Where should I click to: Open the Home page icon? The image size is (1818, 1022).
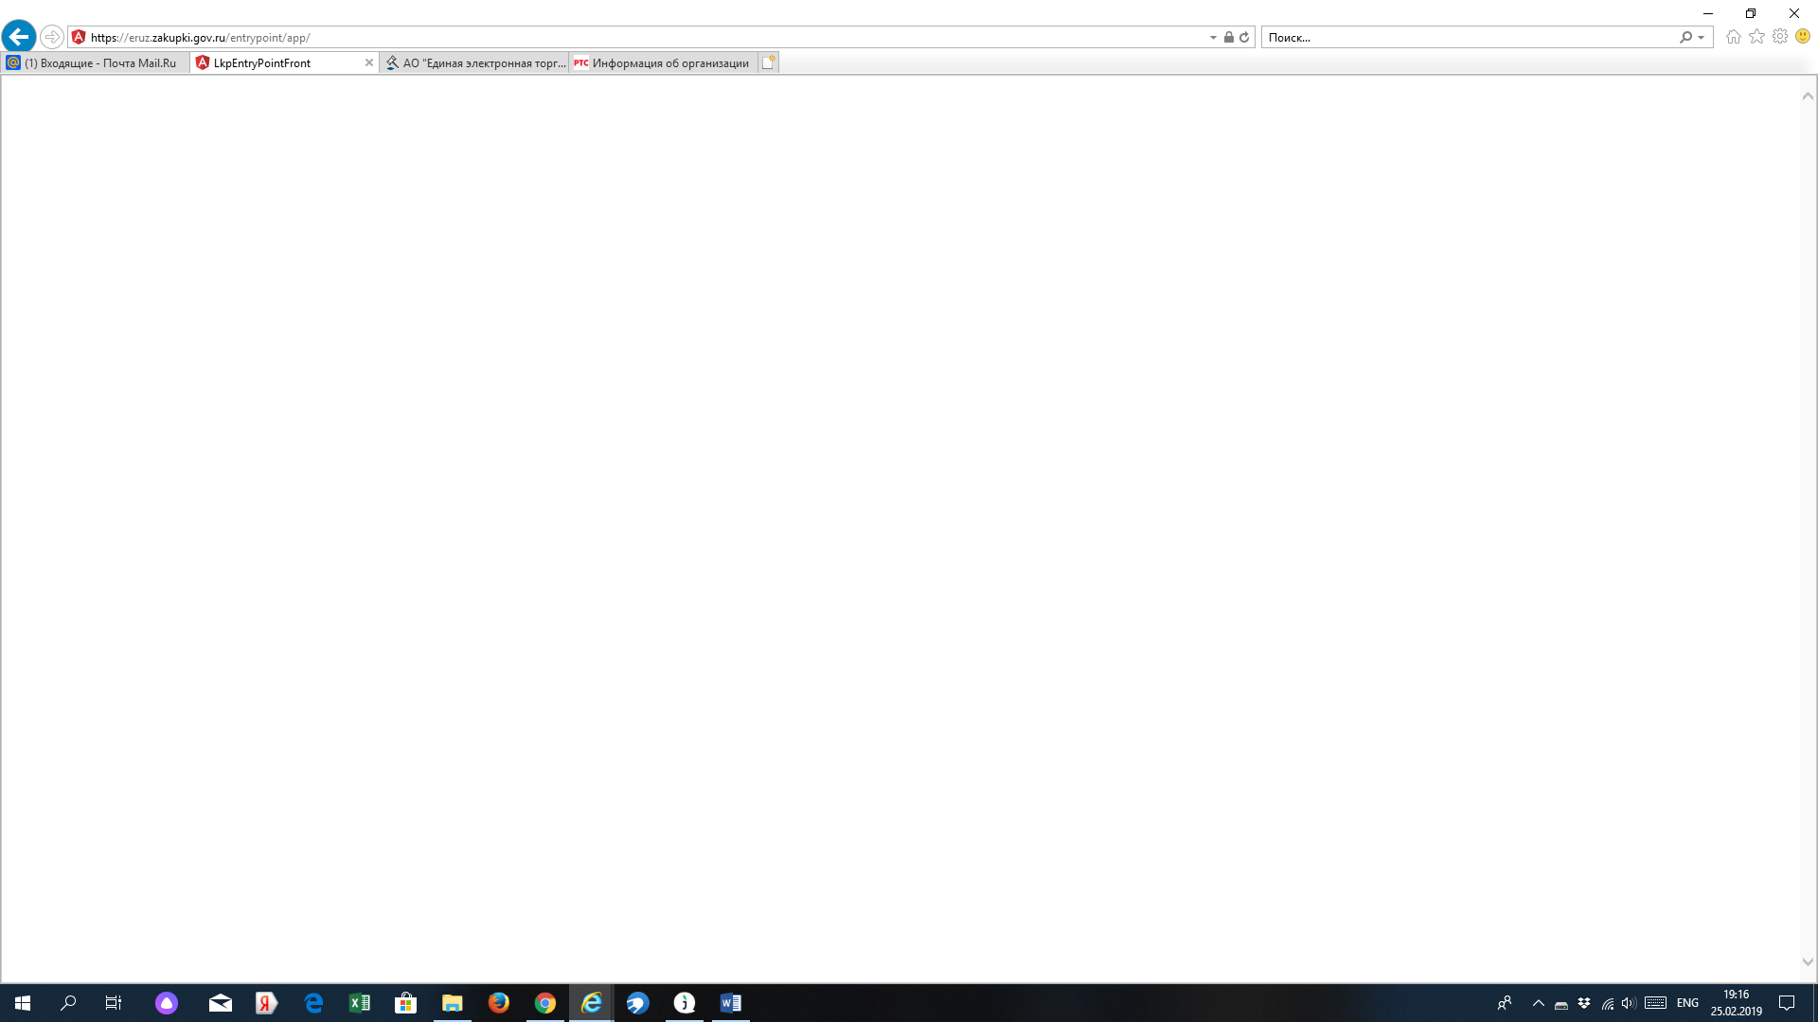[x=1733, y=37]
